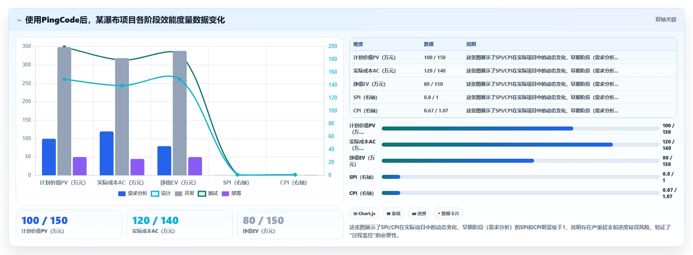Select the SPI（右轴） table row label

365,97
